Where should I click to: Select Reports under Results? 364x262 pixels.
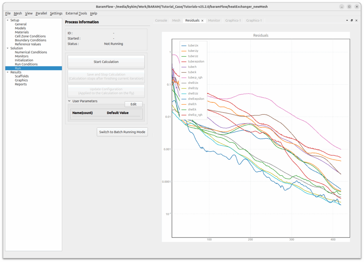(x=21, y=84)
